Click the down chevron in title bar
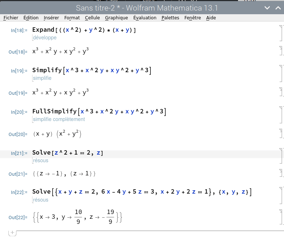 268,8
